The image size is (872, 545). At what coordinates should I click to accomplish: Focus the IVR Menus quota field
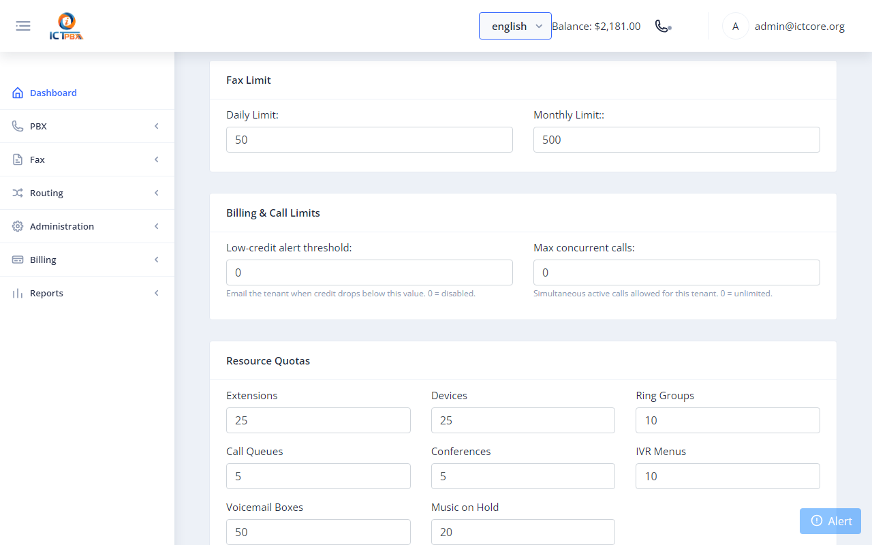tap(728, 476)
